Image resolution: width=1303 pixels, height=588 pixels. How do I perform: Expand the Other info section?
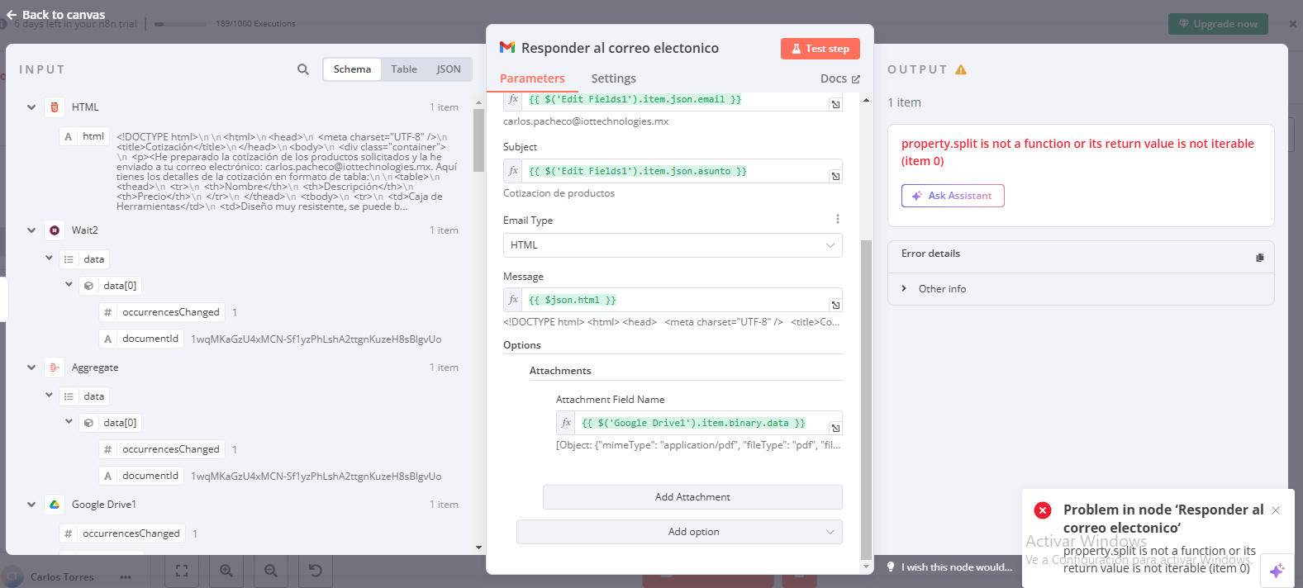(904, 289)
